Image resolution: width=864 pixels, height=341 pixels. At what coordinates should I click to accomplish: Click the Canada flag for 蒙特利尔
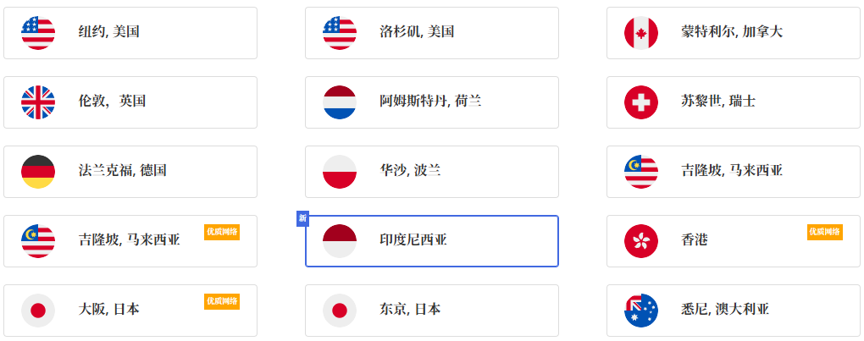click(x=641, y=33)
